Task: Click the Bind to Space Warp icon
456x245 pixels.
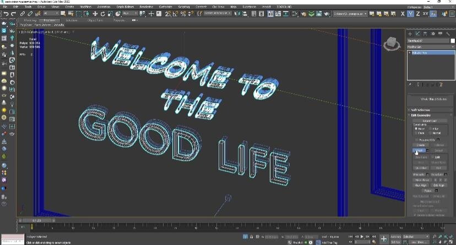Action: click(37, 14)
